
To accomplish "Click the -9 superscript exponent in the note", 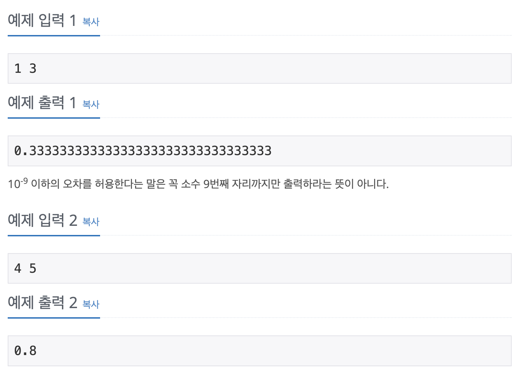I will pyautogui.click(x=24, y=181).
